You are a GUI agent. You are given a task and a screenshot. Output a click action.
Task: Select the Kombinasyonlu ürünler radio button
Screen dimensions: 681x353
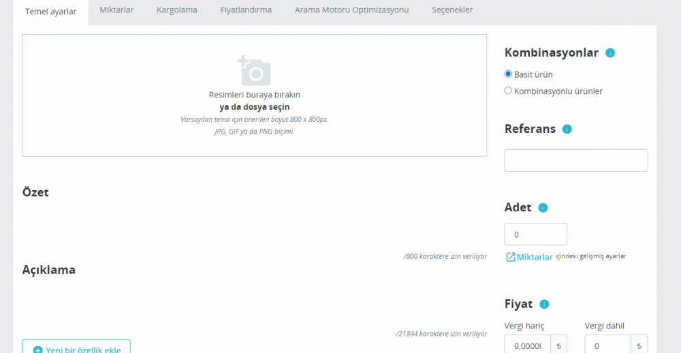(508, 91)
